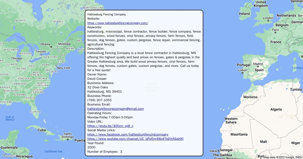
Task: Click the Senegal country label
Action: [226, 150]
